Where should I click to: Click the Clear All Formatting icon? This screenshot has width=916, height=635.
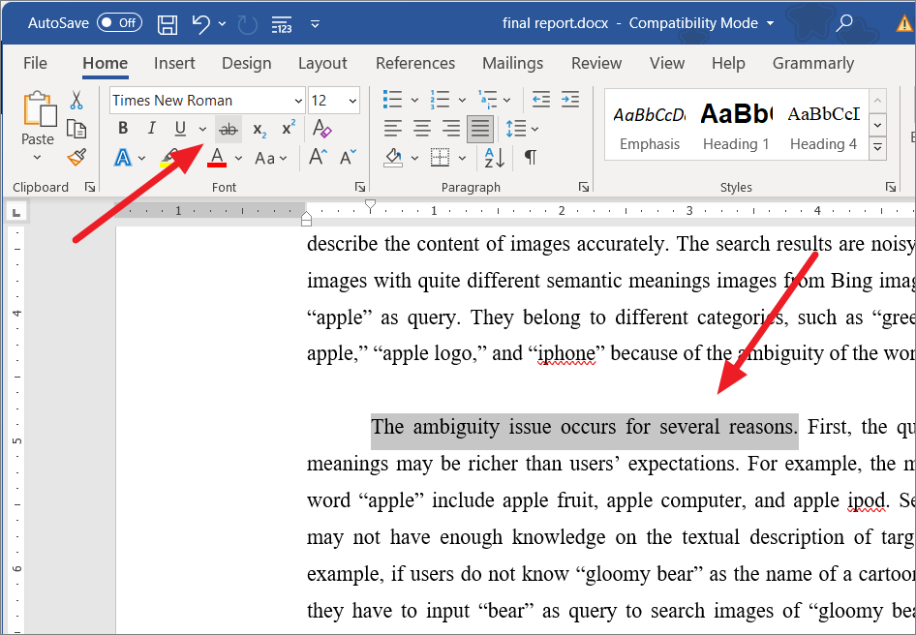321,128
